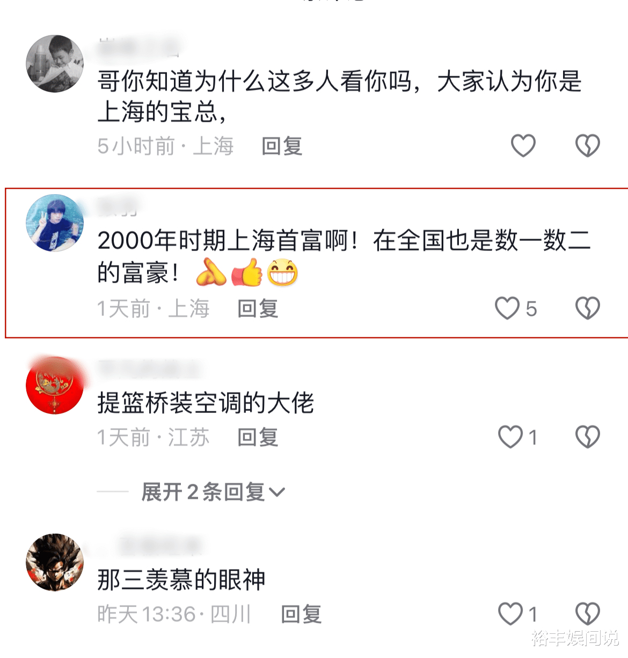The width and height of the screenshot is (628, 658).
Task: Like the 宝总 comment with heart icon
Action: click(523, 145)
